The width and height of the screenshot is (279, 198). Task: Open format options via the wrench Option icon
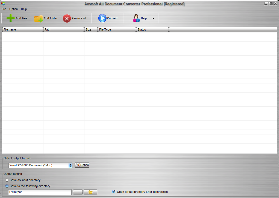point(77,165)
